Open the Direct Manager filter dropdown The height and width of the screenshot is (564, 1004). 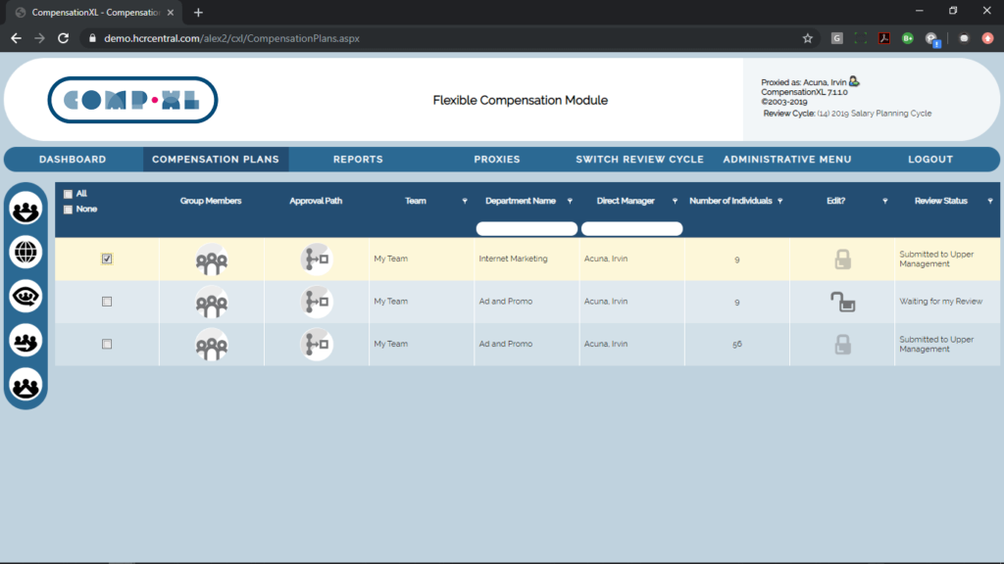[x=674, y=200]
